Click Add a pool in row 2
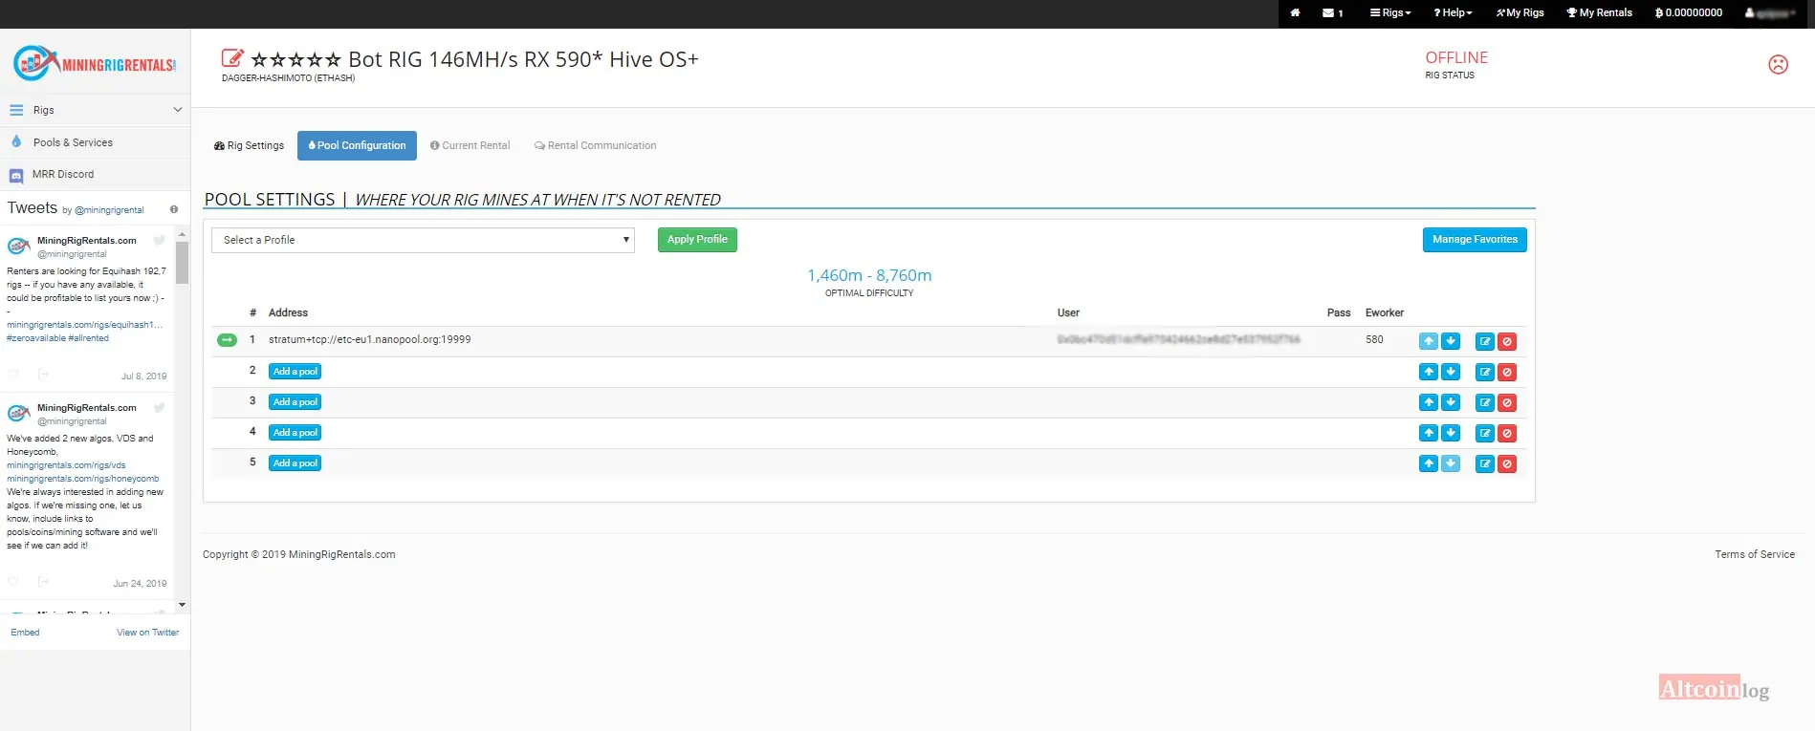The width and height of the screenshot is (1815, 731). tap(295, 372)
